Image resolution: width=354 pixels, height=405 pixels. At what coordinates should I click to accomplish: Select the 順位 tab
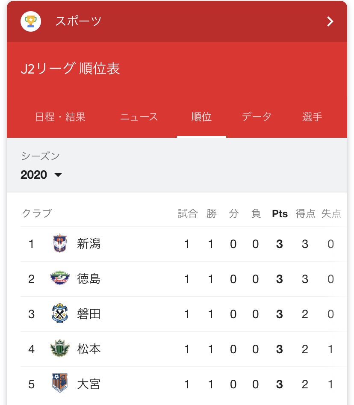point(201,117)
